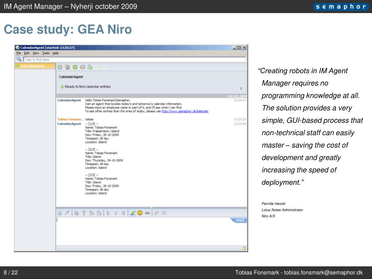Click the second chat toolbar computer-user icon
Viewport: 372px width, 279px height.
pos(67,67)
